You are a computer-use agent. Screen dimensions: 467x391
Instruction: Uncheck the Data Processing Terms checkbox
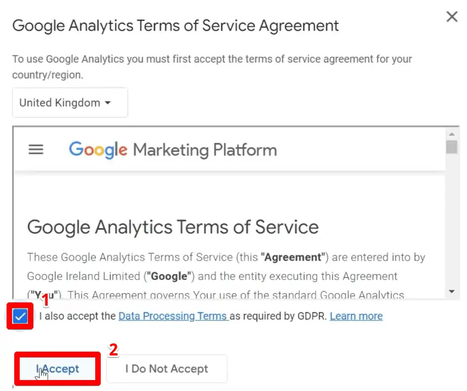tap(20, 316)
